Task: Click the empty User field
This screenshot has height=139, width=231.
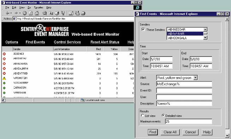Action: coord(184,97)
